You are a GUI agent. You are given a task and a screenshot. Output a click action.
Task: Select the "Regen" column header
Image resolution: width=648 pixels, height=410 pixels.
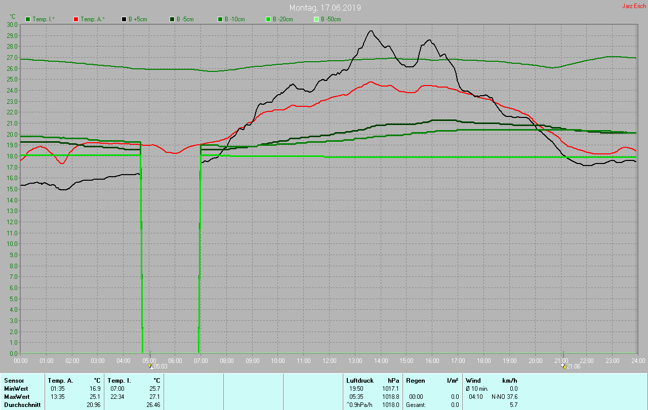point(415,380)
